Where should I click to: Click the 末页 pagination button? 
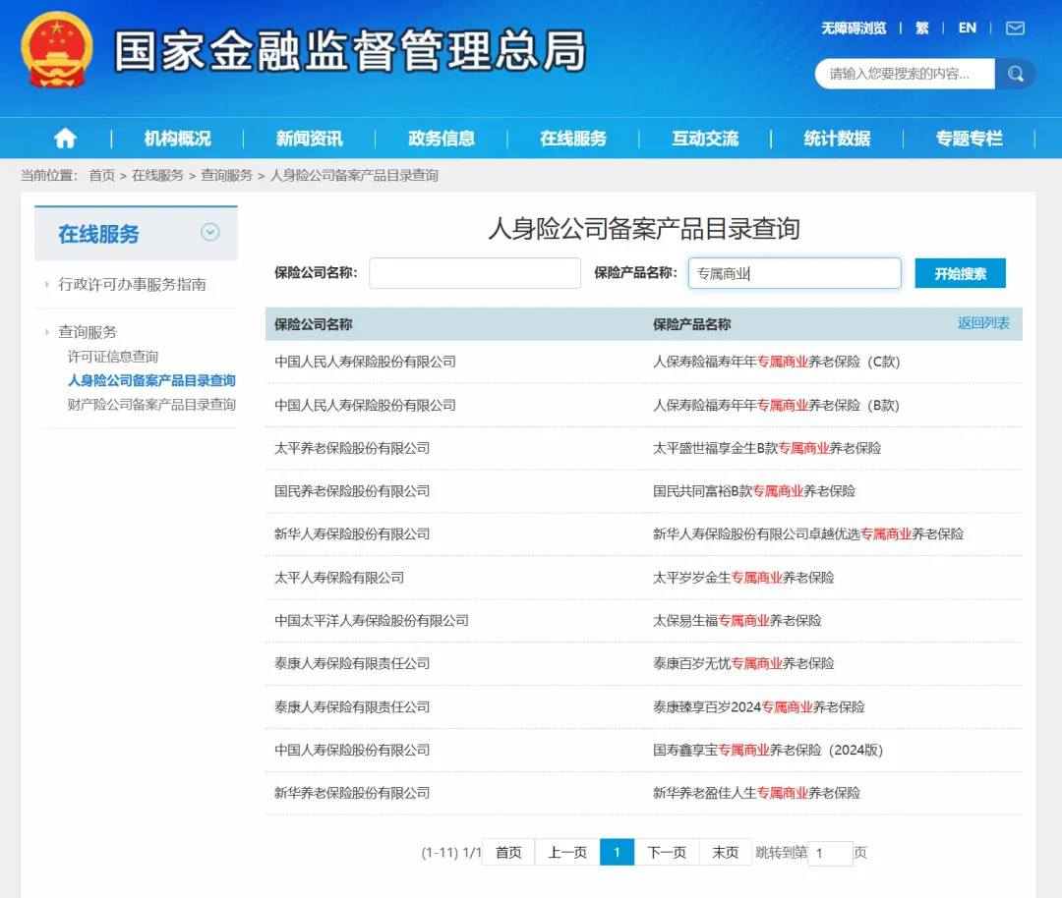click(x=726, y=853)
